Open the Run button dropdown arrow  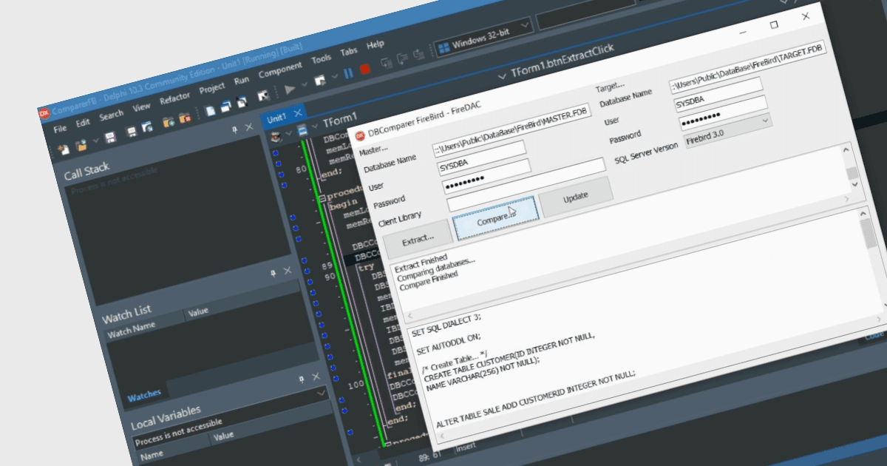pyautogui.click(x=305, y=84)
